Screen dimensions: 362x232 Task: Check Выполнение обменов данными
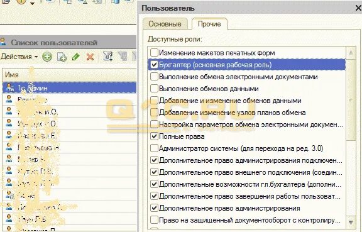point(154,89)
